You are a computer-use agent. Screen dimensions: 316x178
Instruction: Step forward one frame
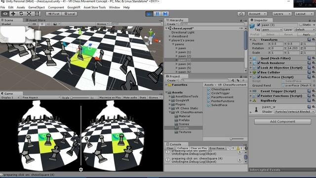165,14
